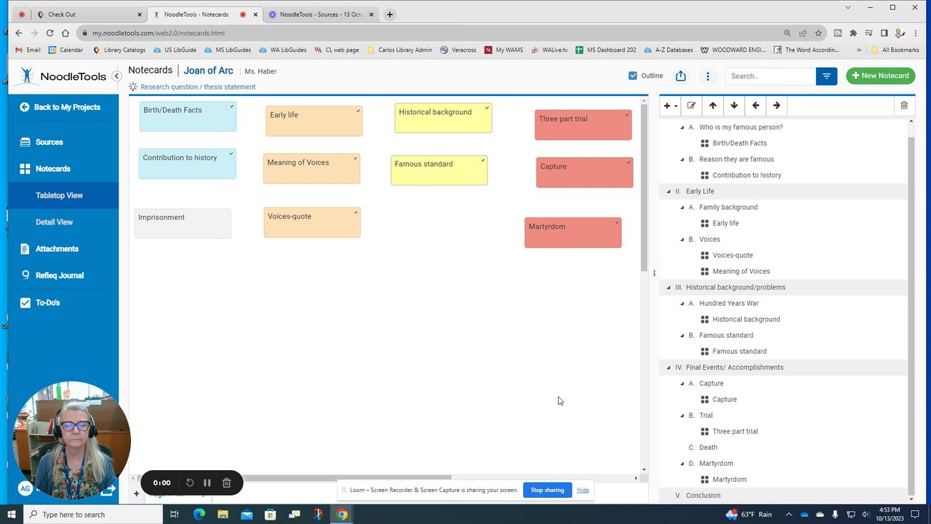Open Microsoft Edge from taskbar

199,515
